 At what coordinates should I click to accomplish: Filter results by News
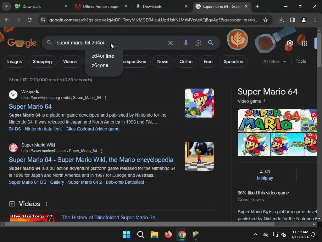(x=163, y=61)
